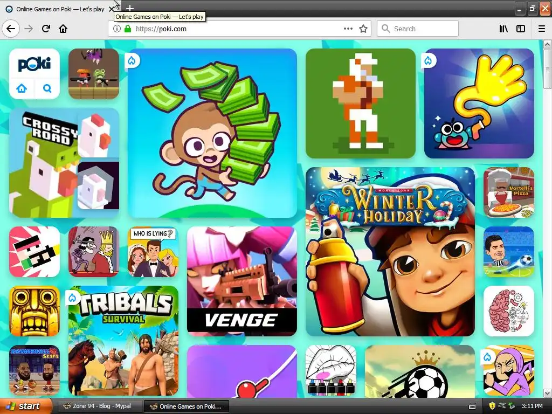Image resolution: width=552 pixels, height=414 pixels.
Task: Open the pixel mustache man game
Action: pyautogui.click(x=34, y=252)
